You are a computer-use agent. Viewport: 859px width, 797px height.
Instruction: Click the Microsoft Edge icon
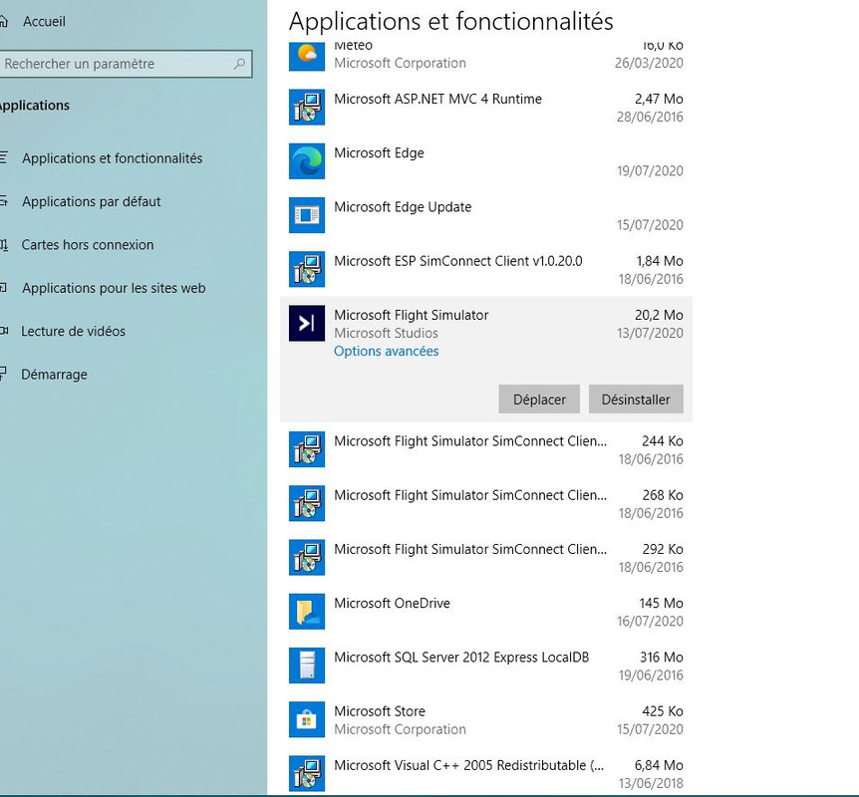tap(307, 161)
